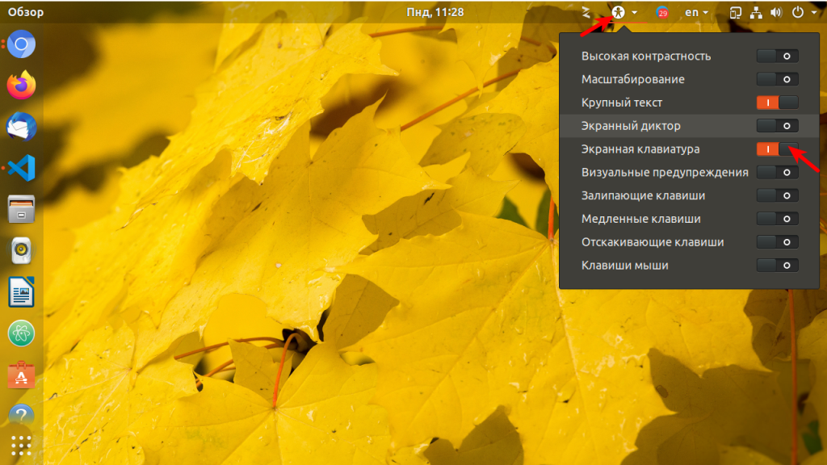Open Ubuntu Software store icon
827x465 pixels.
pyautogui.click(x=21, y=375)
